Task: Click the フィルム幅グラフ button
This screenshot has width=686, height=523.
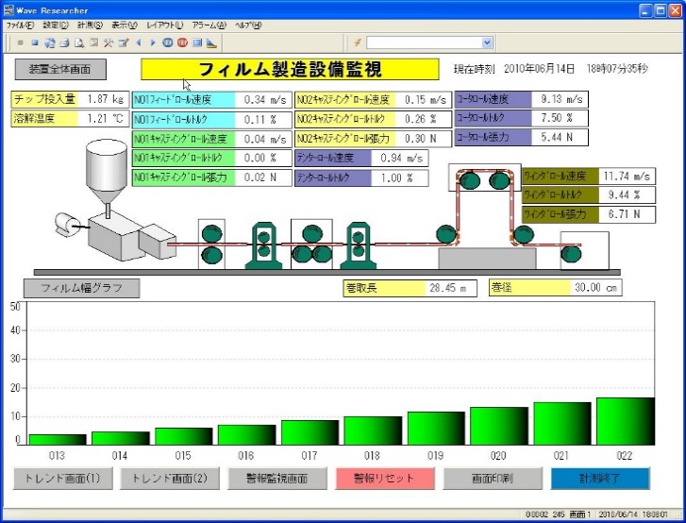Action: (x=81, y=288)
